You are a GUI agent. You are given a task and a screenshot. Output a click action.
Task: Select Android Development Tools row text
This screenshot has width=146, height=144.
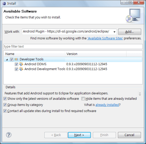(x=45, y=69)
